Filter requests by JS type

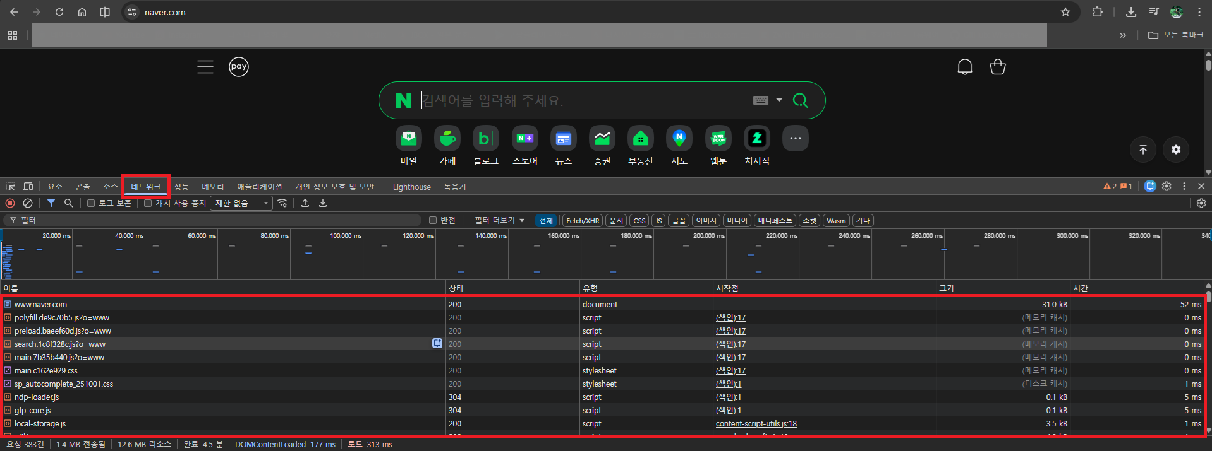point(658,220)
